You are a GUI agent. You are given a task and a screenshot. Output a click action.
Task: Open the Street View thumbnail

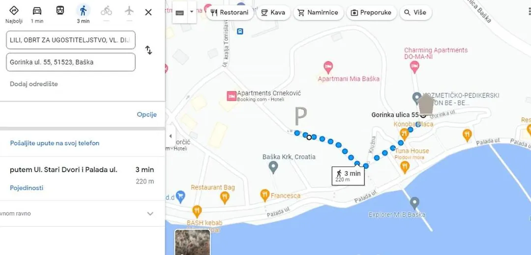pos(193,242)
